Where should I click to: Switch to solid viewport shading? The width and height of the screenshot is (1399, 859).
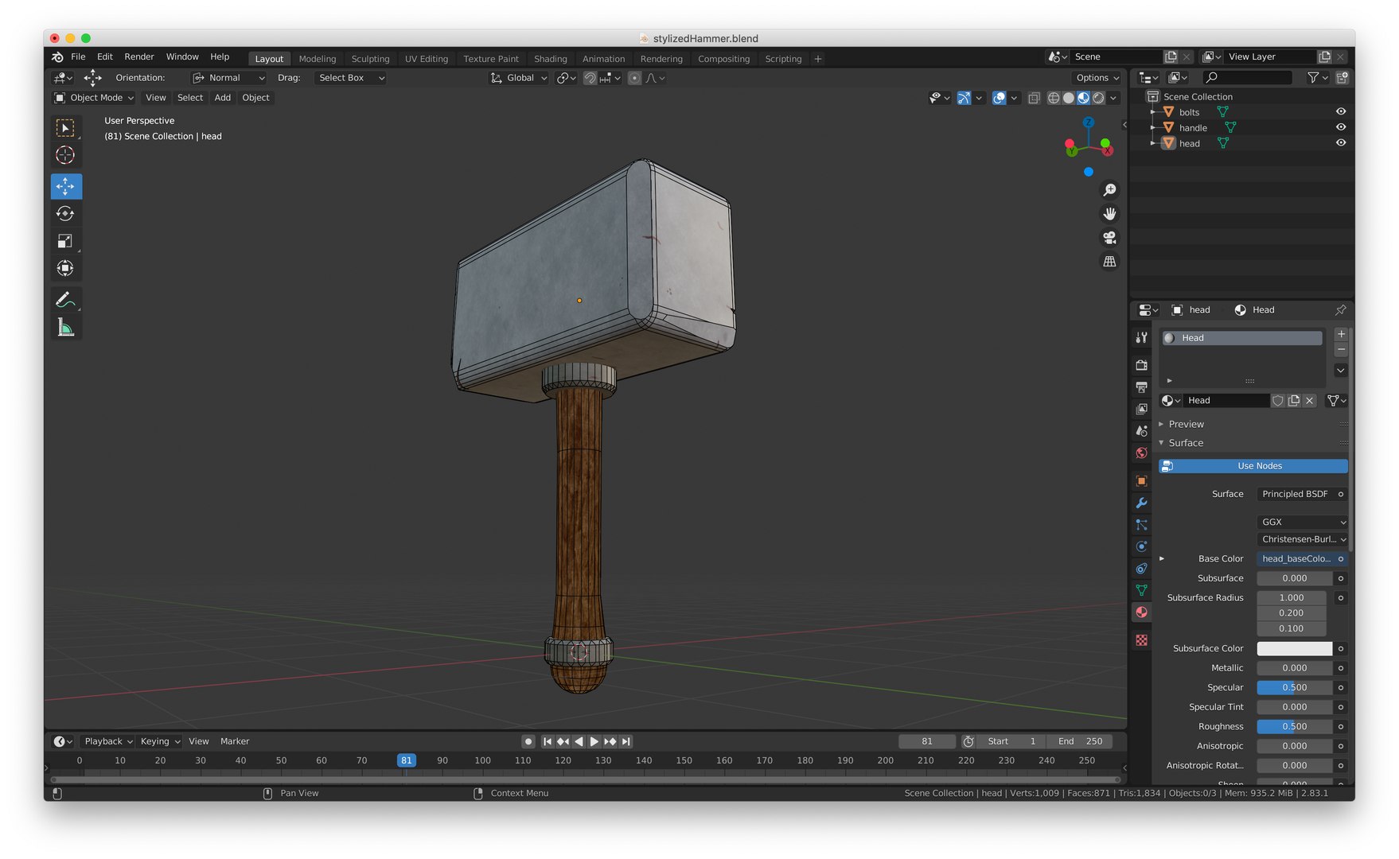point(1069,98)
